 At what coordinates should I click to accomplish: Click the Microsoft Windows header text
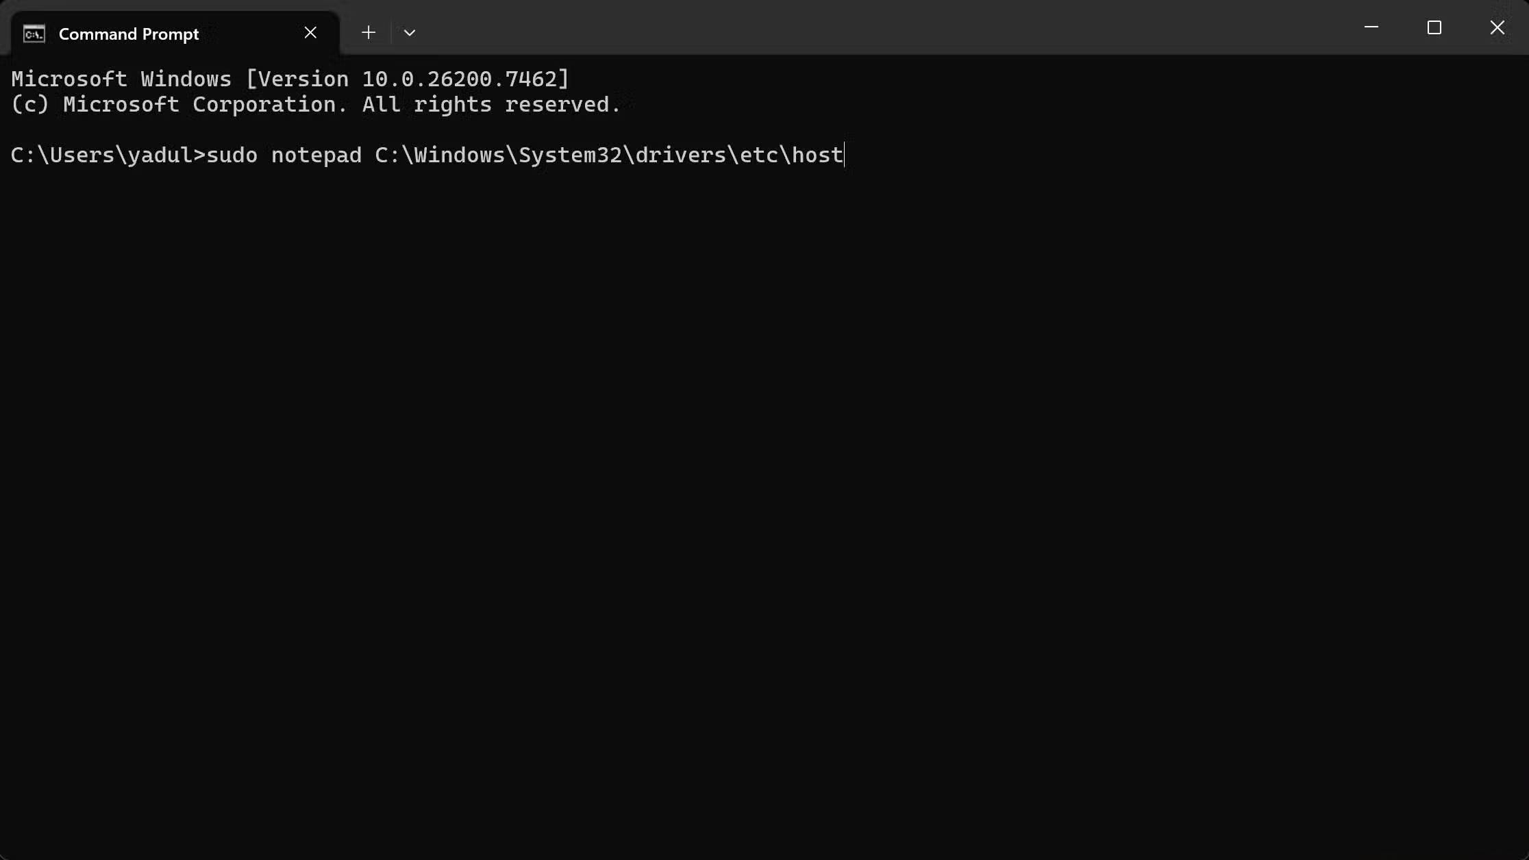pos(121,79)
